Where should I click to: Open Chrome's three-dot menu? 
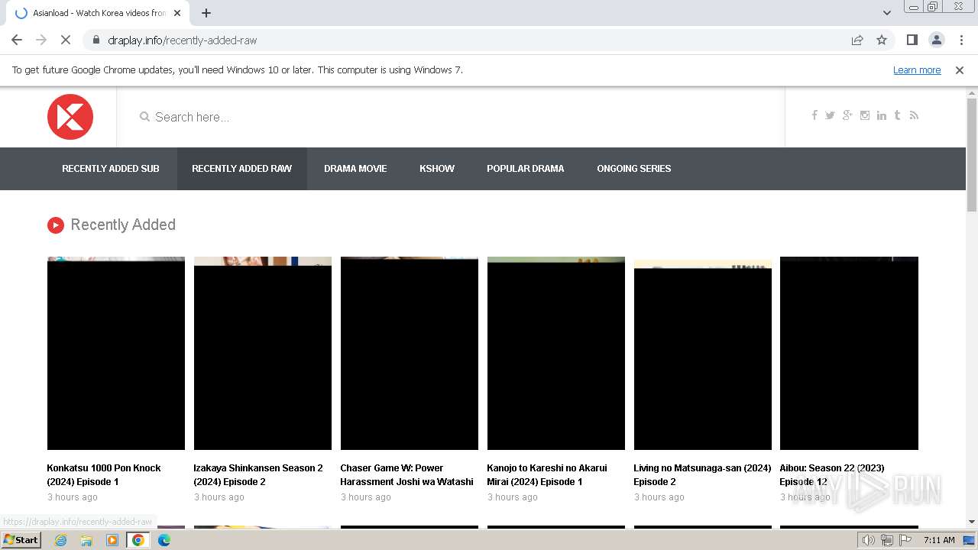960,40
